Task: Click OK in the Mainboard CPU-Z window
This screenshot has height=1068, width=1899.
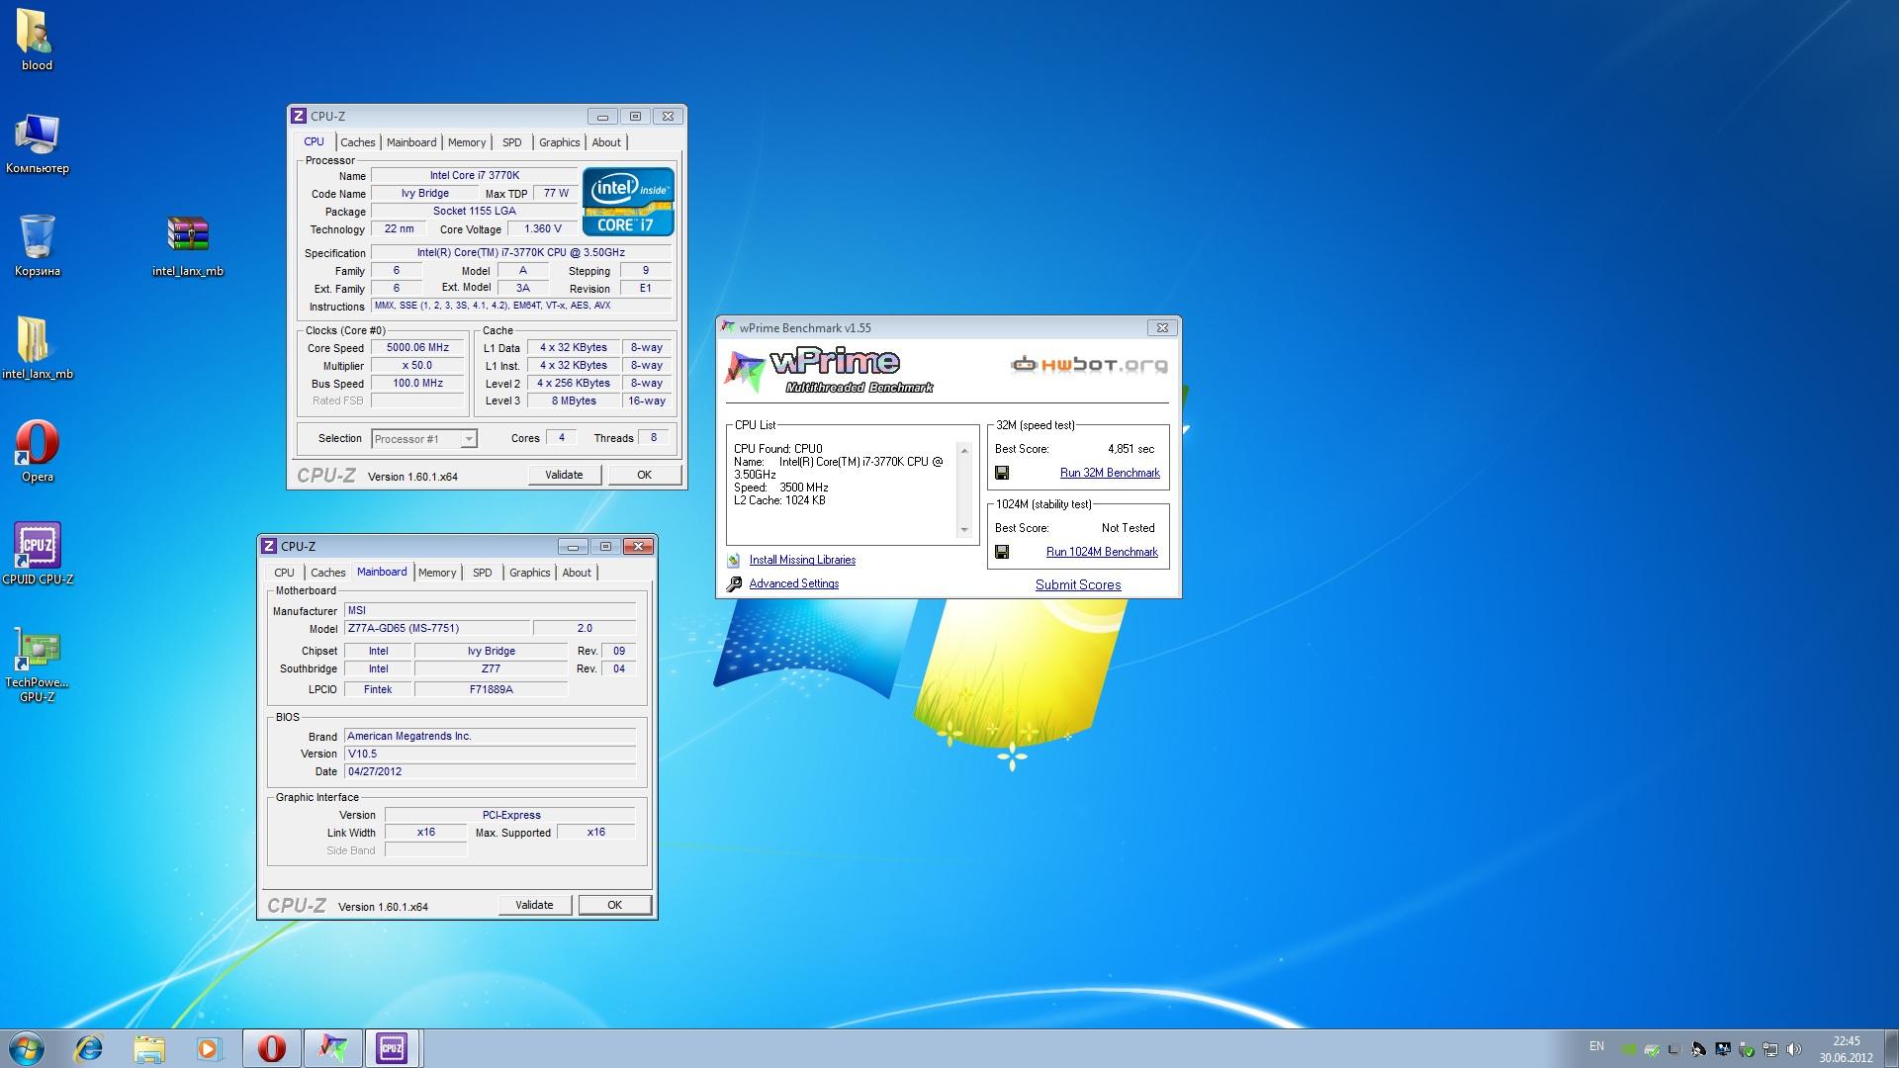Action: (x=614, y=906)
